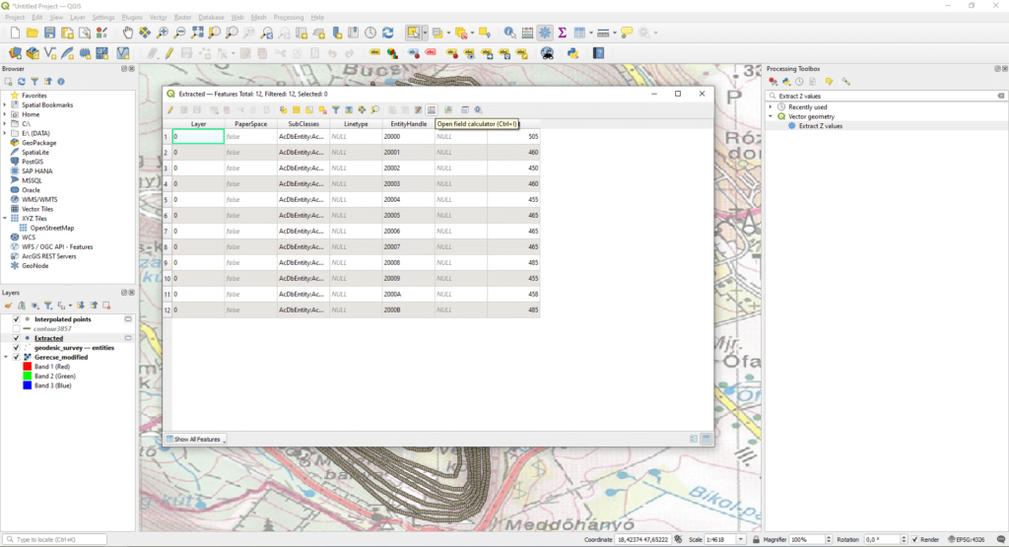Sort by the EntityHandle column header

coord(409,123)
